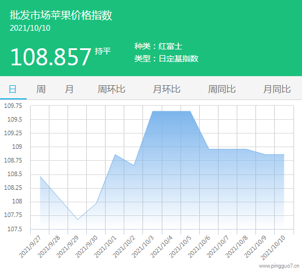Open the 周环比 tab
Image resolution: width=302 pixels, height=271 pixels.
(x=111, y=89)
